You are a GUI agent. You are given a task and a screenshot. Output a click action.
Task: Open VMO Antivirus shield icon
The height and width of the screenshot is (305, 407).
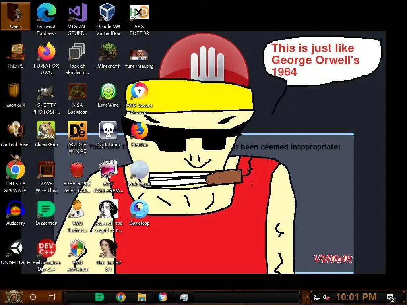pyautogui.click(x=78, y=256)
